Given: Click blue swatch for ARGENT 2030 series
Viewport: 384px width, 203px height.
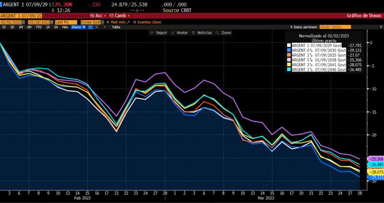Looking at the screenshot, I should (x=288, y=50).
